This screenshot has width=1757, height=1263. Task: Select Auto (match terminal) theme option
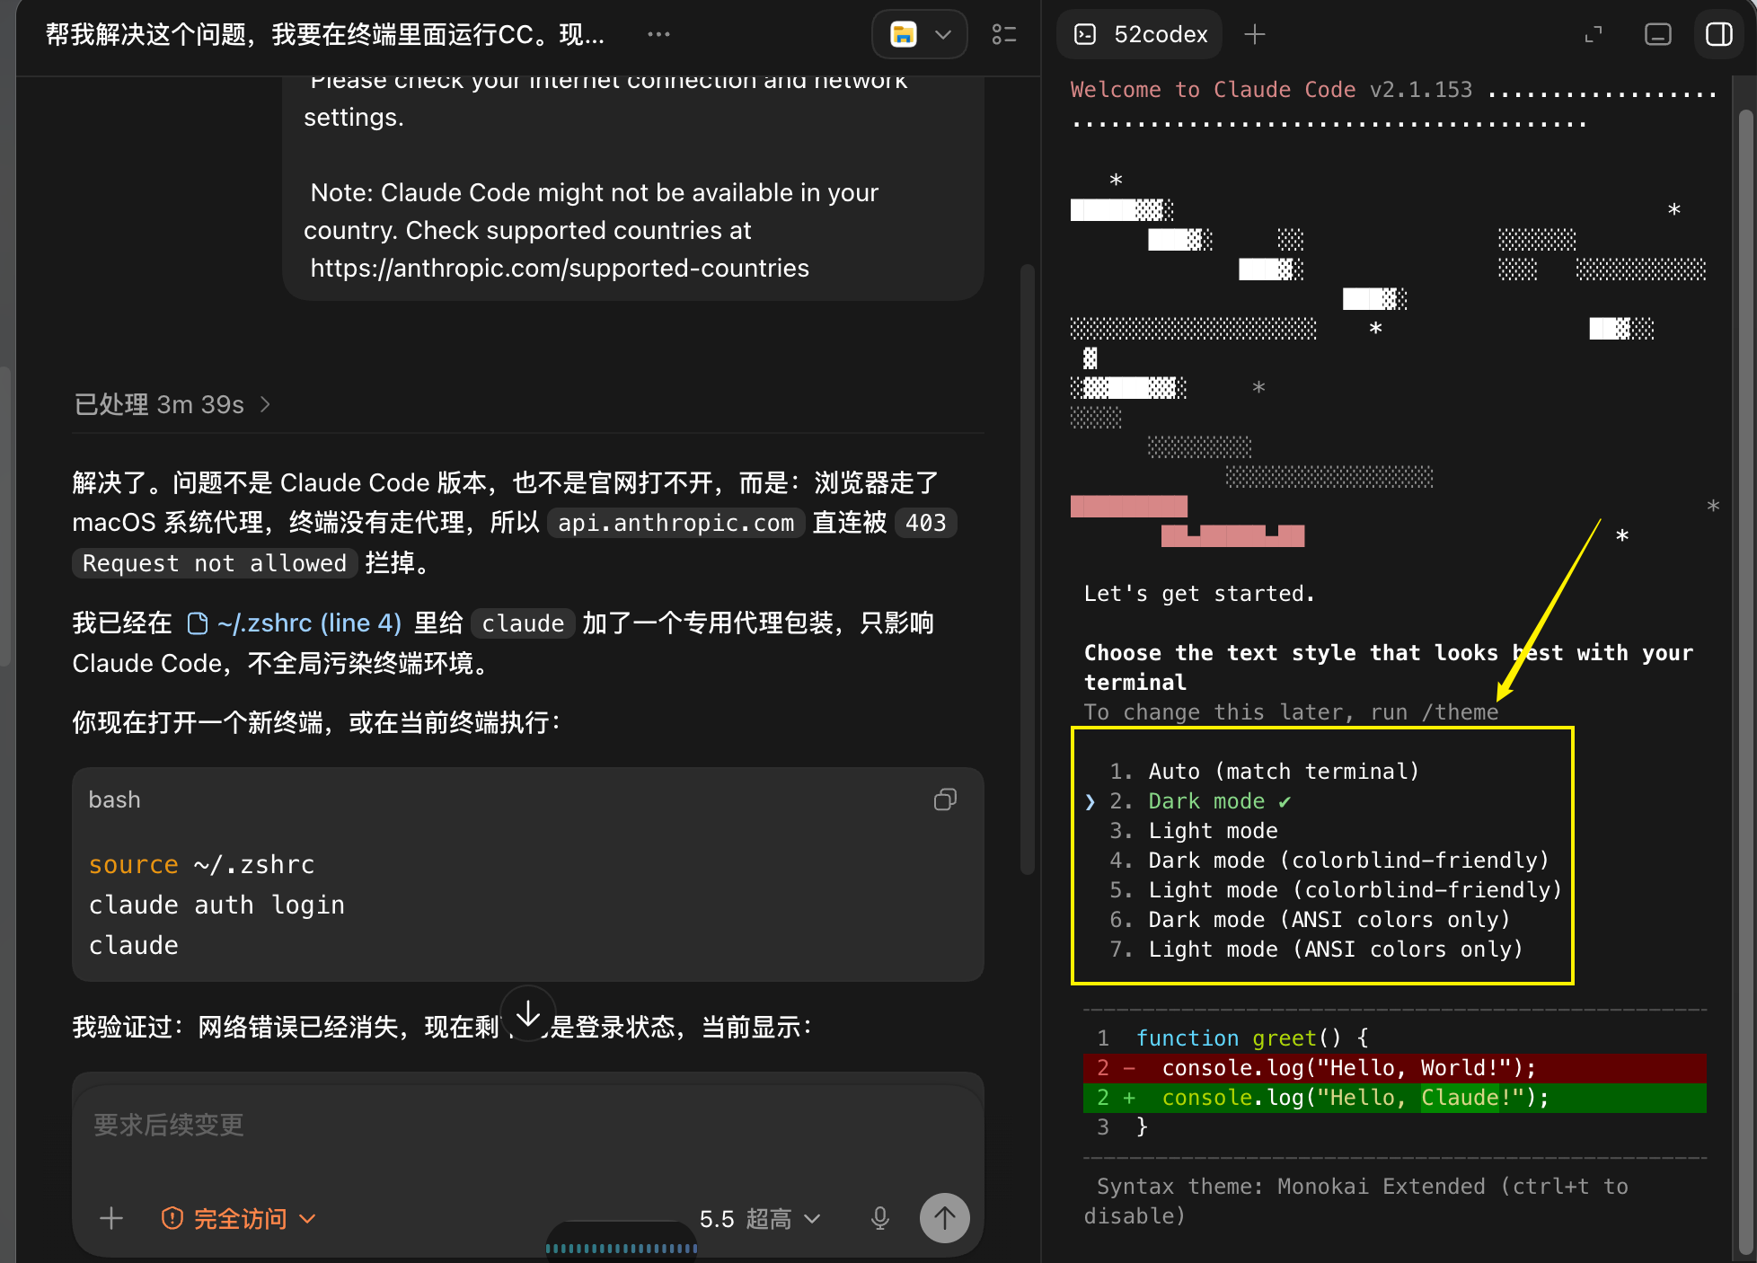(1265, 771)
